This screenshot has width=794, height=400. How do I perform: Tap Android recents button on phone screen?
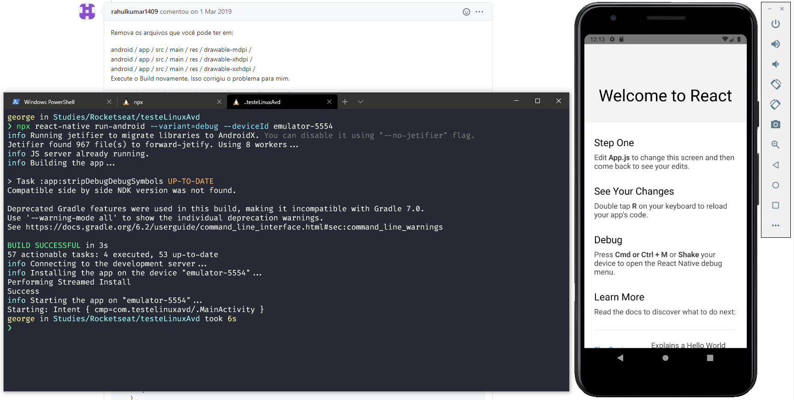click(x=710, y=358)
